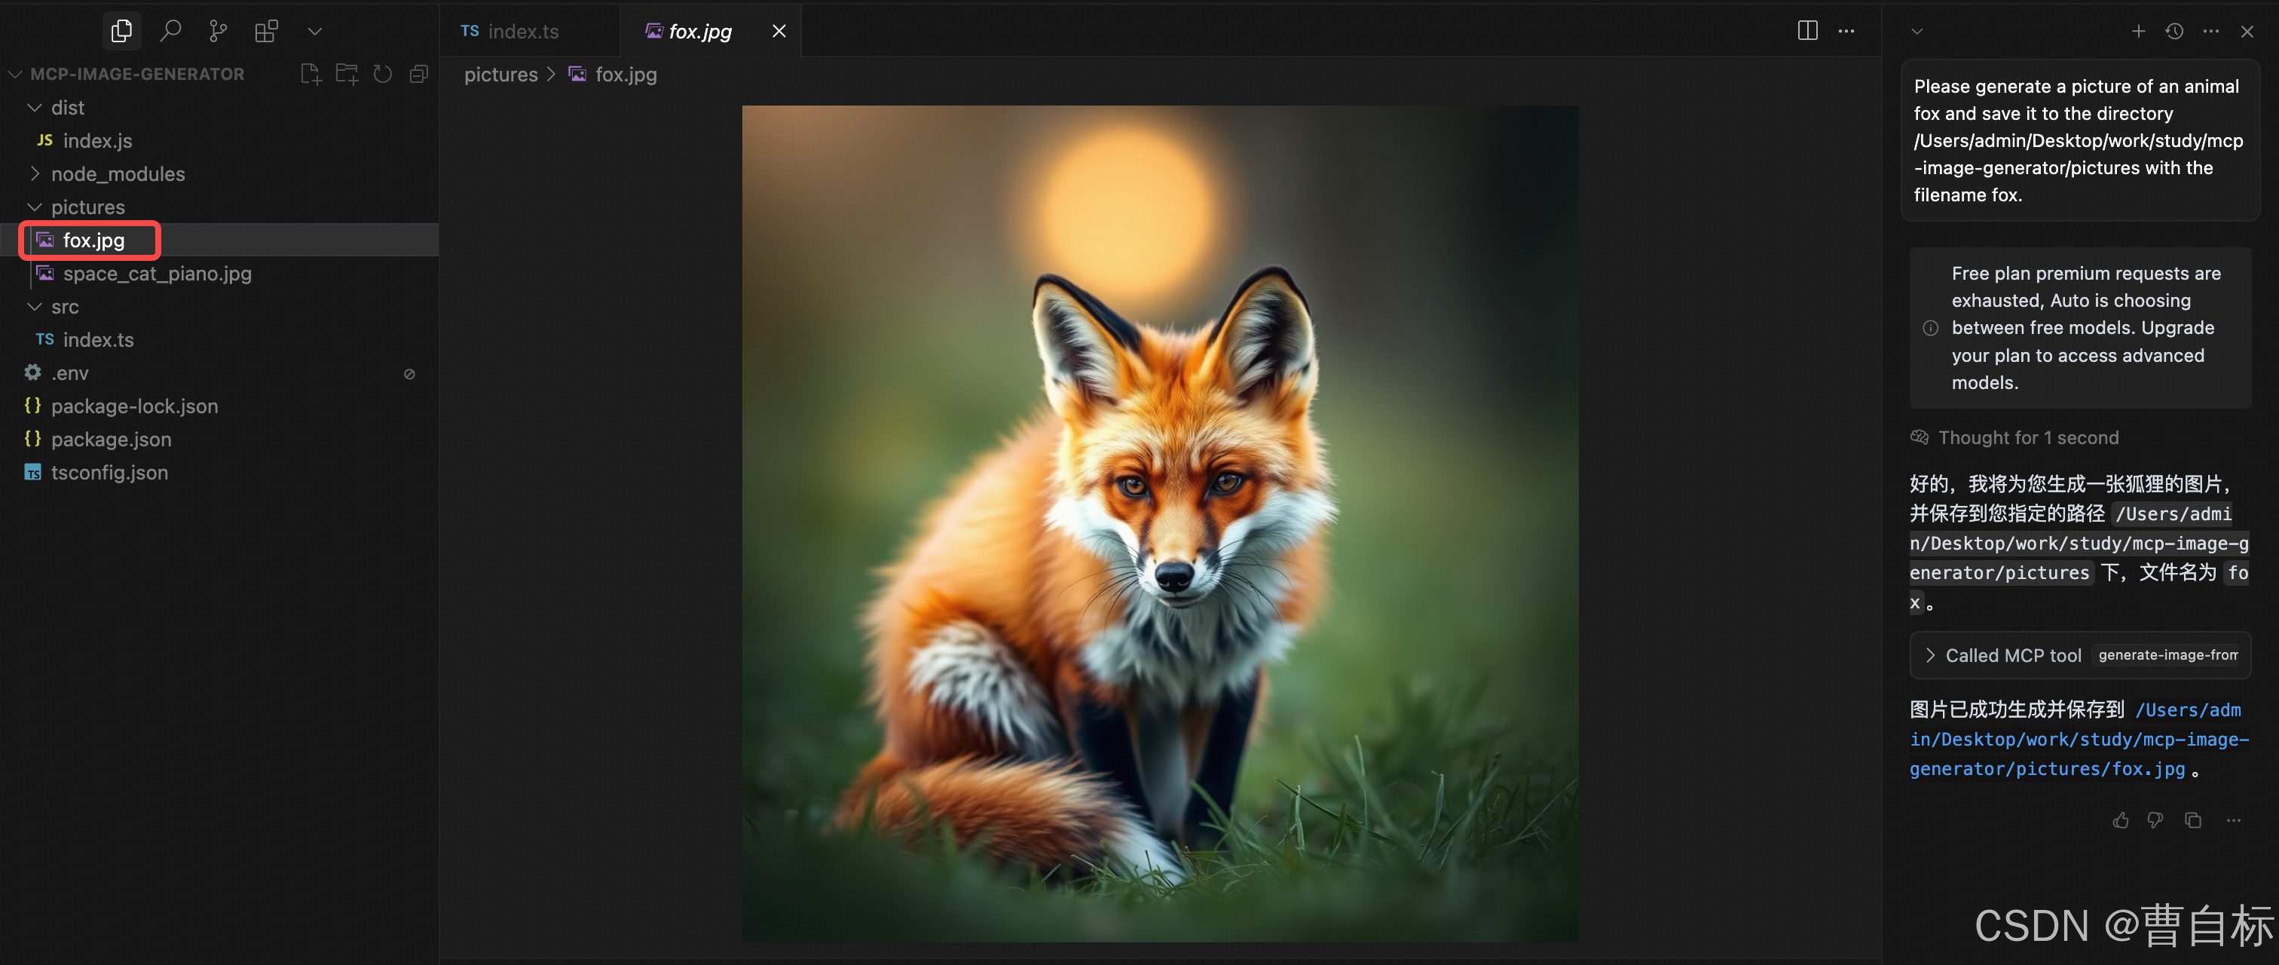Click the New Folder icon
Image resolution: width=2279 pixels, height=965 pixels.
point(347,75)
